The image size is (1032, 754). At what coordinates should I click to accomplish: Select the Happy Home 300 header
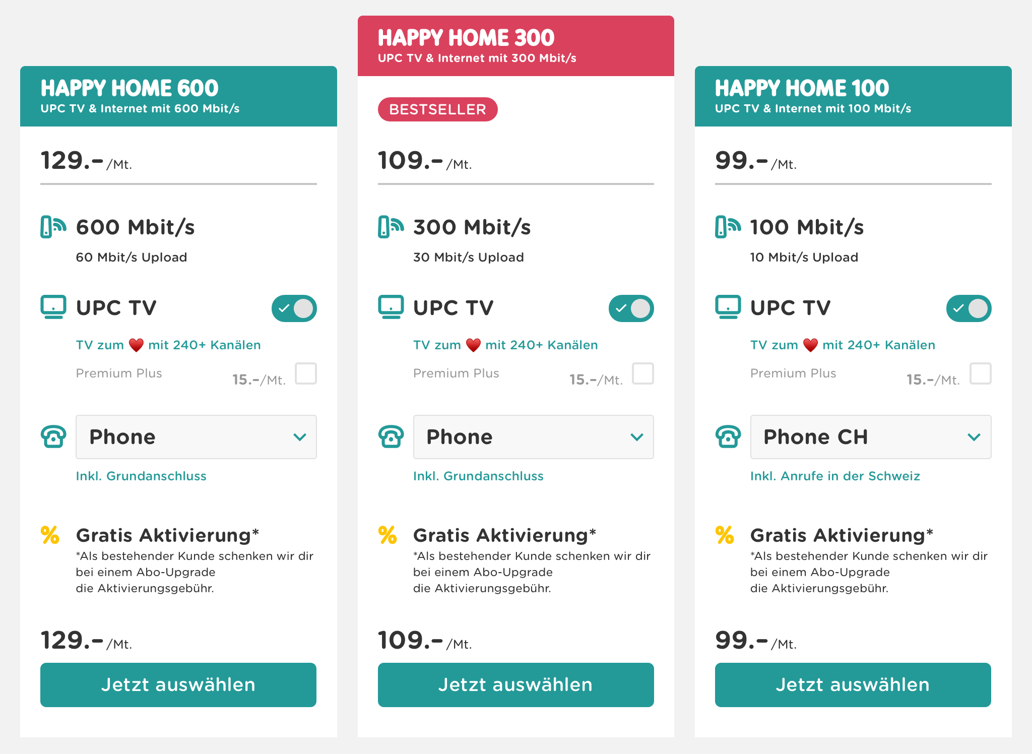(x=515, y=46)
